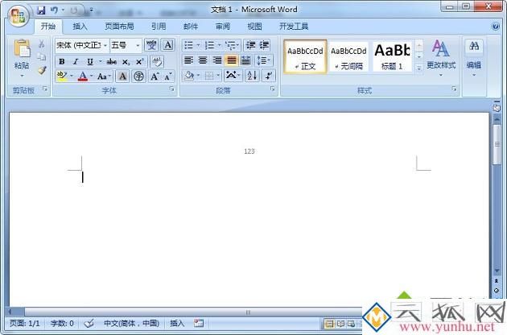
Task: Apply character shading A icon
Action: (x=122, y=77)
